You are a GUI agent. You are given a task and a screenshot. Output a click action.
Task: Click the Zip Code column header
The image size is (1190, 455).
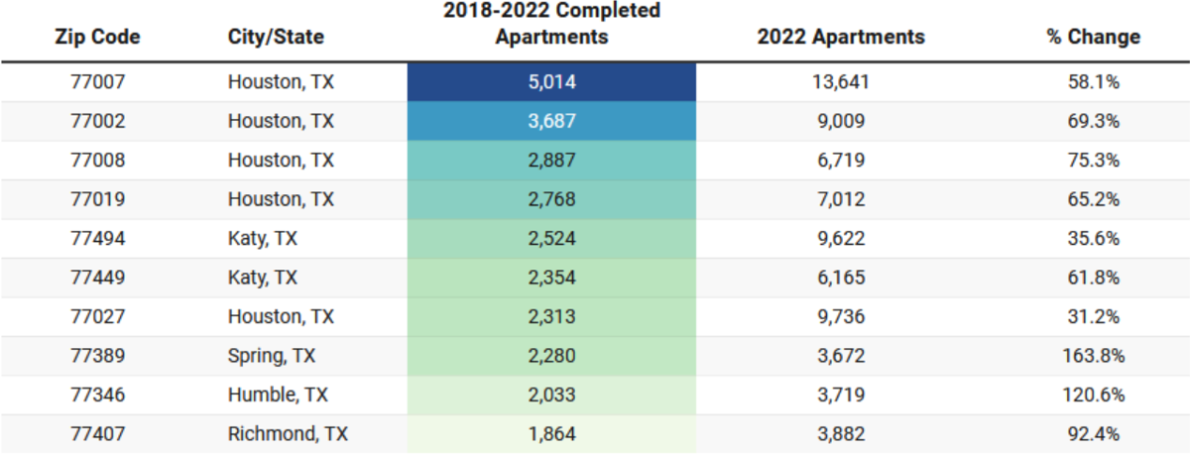pyautogui.click(x=97, y=37)
